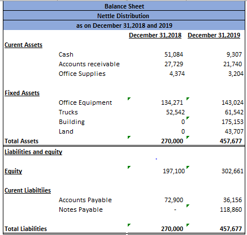Select the Trucks row label

point(68,112)
